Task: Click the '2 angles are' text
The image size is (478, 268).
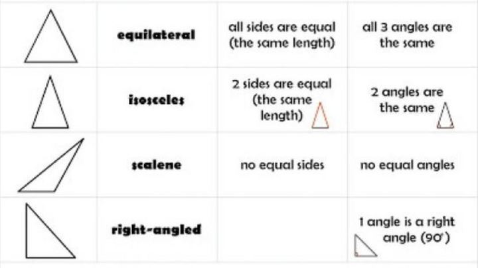Action: pyautogui.click(x=407, y=93)
